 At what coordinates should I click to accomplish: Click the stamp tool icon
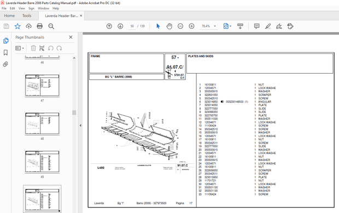(x=290, y=26)
